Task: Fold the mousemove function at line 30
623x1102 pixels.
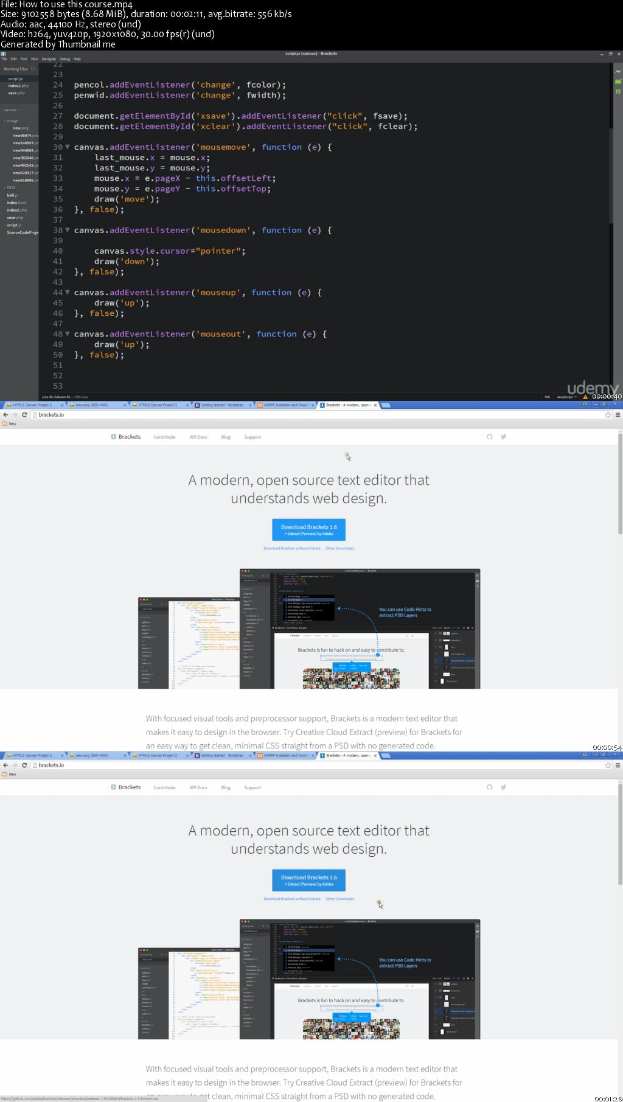Action: point(68,147)
